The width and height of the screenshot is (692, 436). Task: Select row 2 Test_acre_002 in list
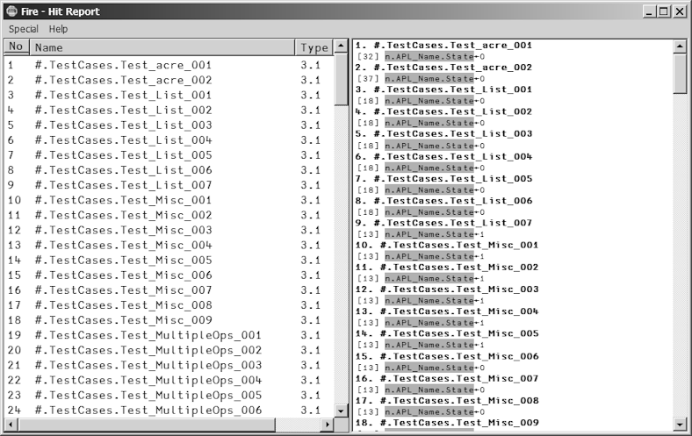[169, 80]
